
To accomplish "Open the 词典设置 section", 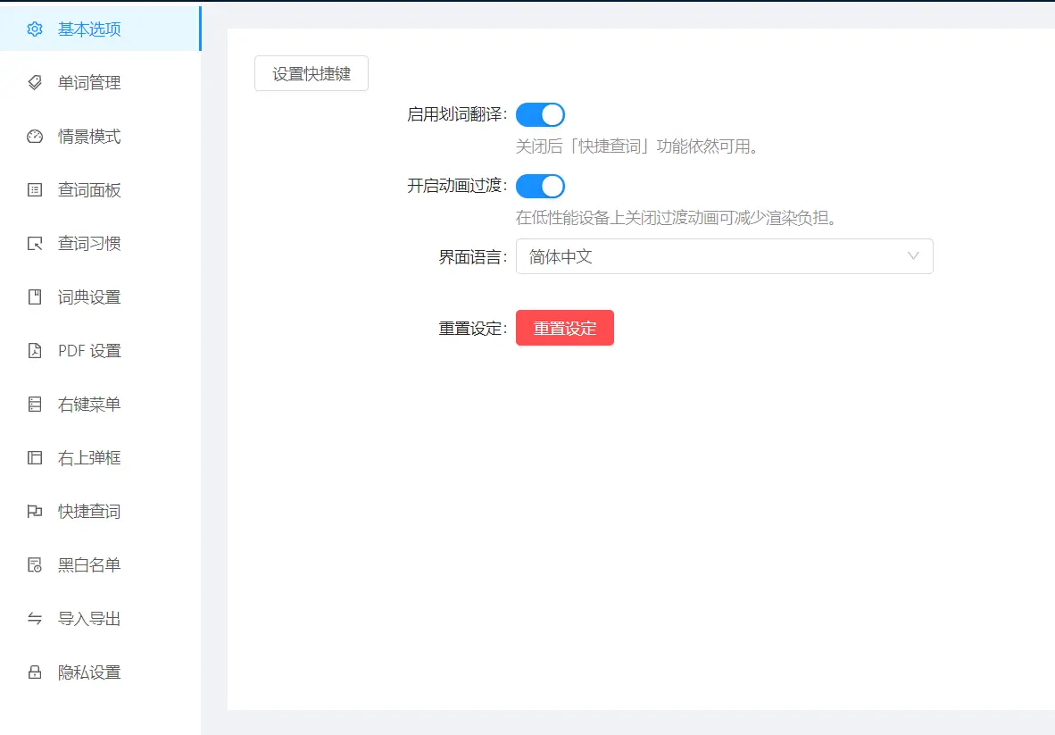I will (x=100, y=297).
